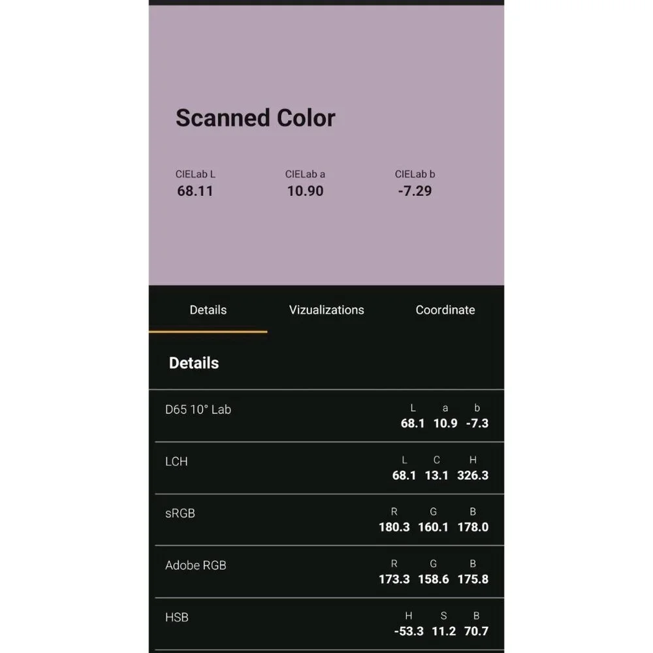Click the HSB row label
The height and width of the screenshot is (653, 653).
(177, 617)
